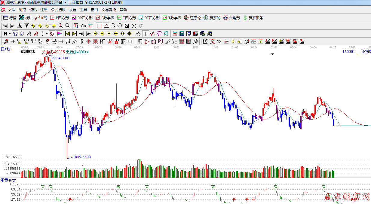Screen dimensions: 371x204
Task: Open the candlestick style dropdown arrow
Action: (x=46, y=34)
